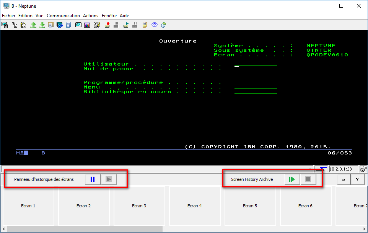Open the Vue menu
Image resolution: width=368 pixels, height=233 pixels.
pyautogui.click(x=39, y=16)
